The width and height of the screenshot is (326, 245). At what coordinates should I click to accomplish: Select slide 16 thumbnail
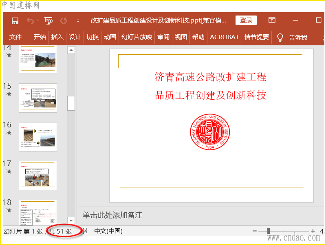point(38,137)
